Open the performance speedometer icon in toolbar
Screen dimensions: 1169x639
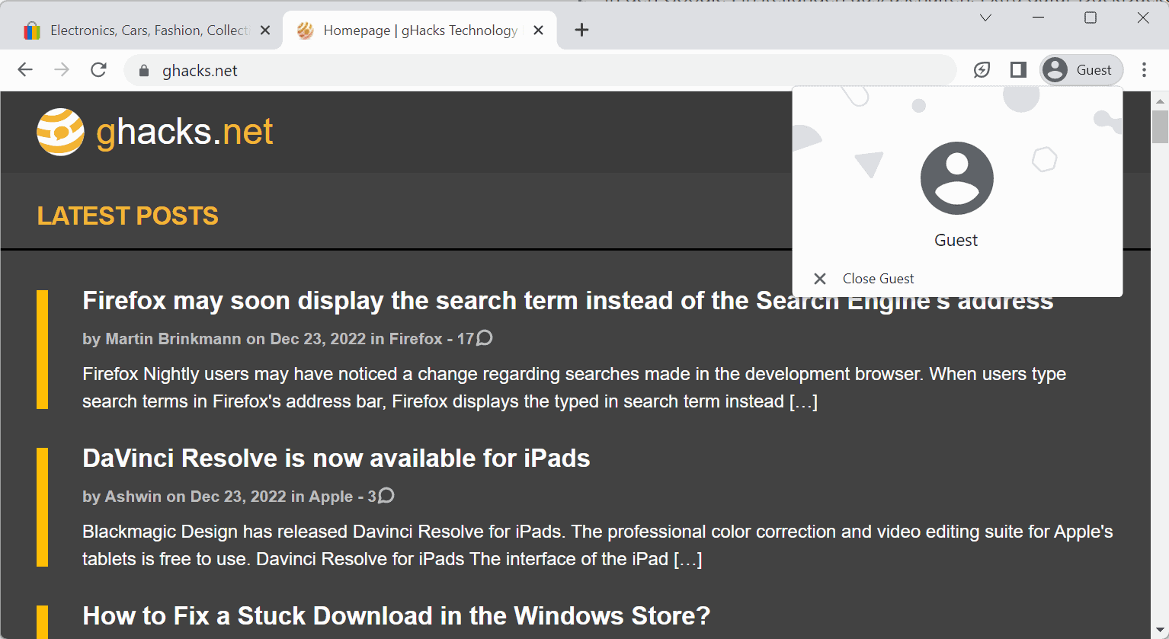982,70
